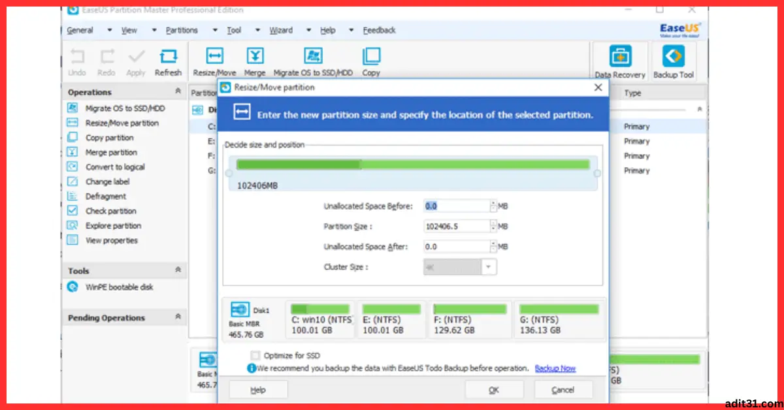The image size is (784, 410).
Task: Open the Tool menu
Action: (234, 30)
